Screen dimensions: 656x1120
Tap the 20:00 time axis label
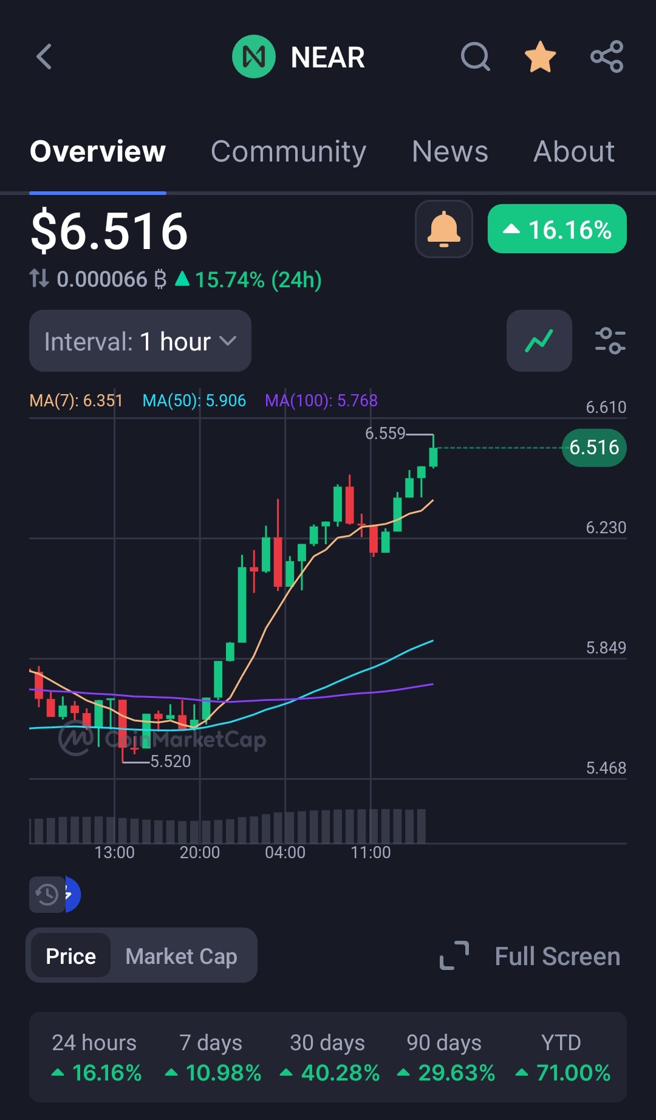tap(200, 852)
